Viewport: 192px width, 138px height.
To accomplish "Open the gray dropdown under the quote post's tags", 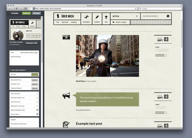I will coord(161,113).
